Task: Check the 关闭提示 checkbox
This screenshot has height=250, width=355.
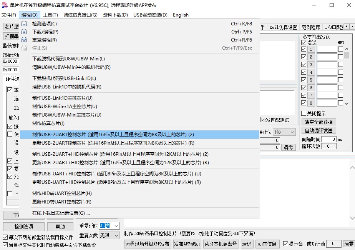Action: tap(304, 113)
